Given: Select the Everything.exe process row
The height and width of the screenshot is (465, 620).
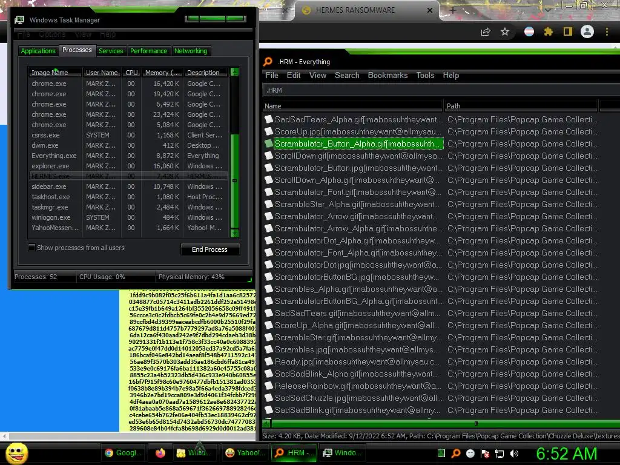Looking at the screenshot, I should point(128,156).
